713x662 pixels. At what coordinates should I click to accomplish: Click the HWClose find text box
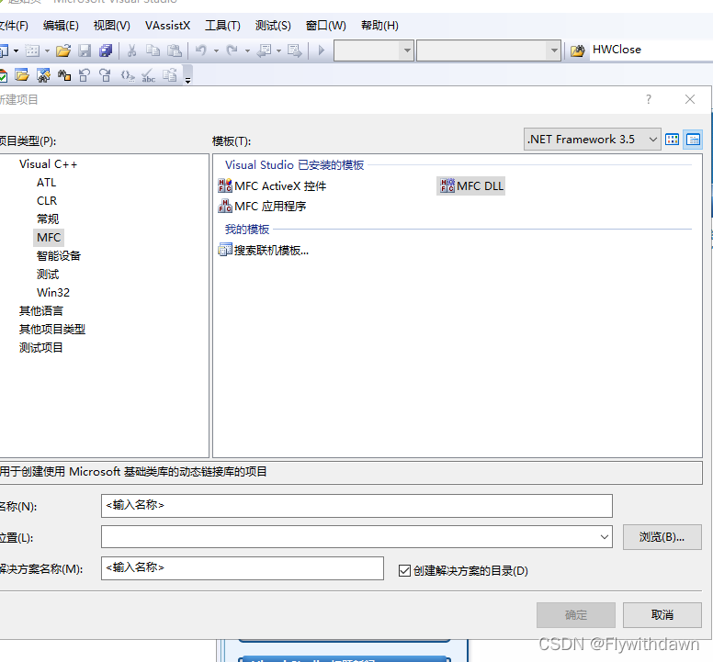(x=651, y=50)
